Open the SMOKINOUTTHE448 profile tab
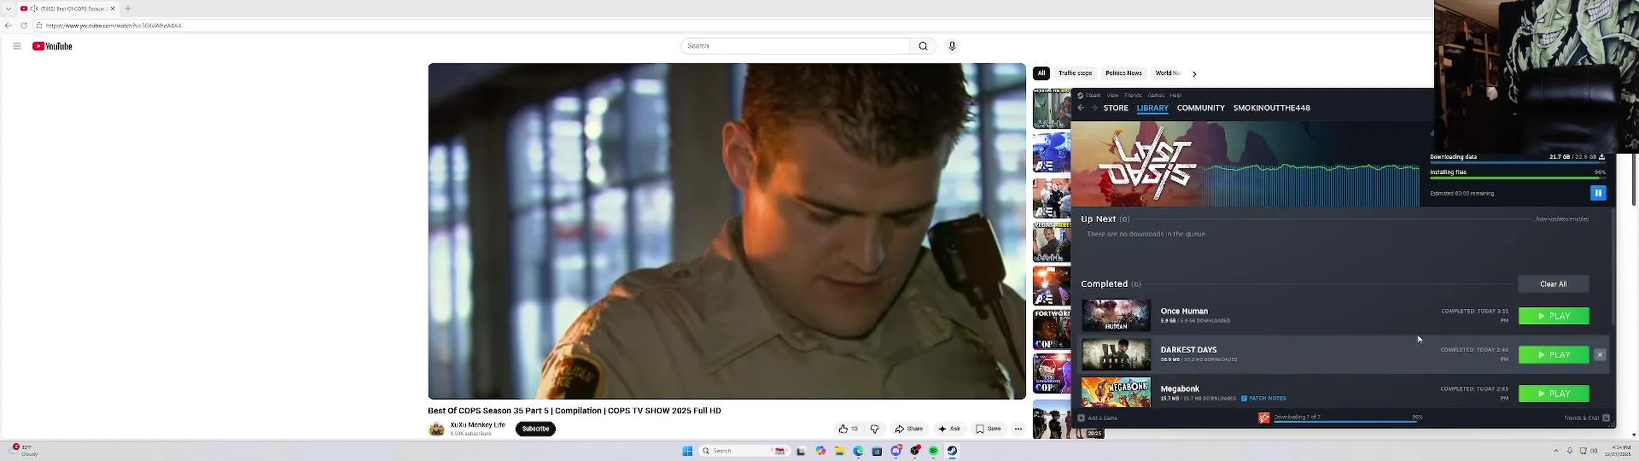The width and height of the screenshot is (1639, 461). 1272,108
